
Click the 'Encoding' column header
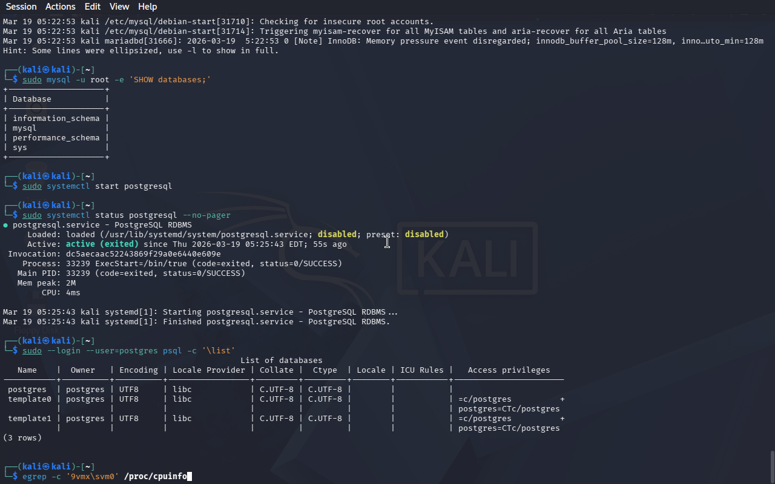click(139, 370)
